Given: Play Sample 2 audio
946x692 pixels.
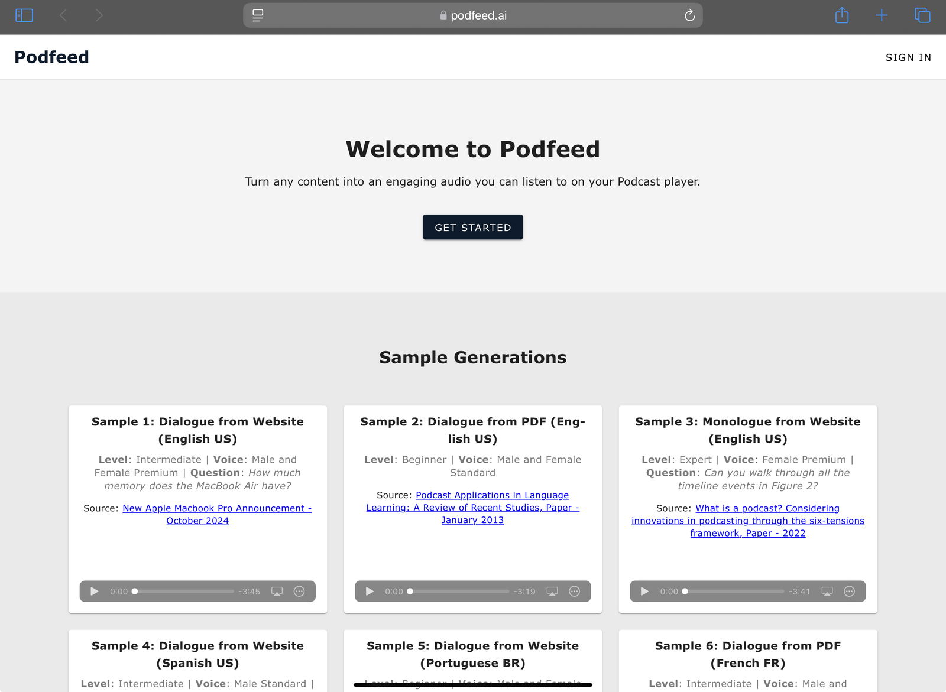Looking at the screenshot, I should (370, 592).
